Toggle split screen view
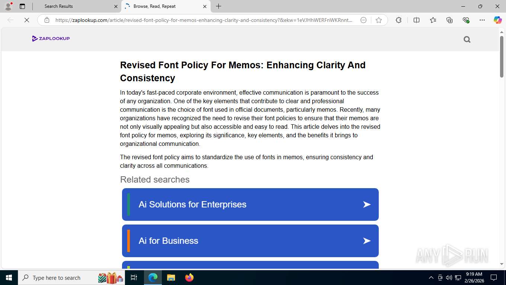Screen dimensions: 506x285 click(x=416, y=20)
